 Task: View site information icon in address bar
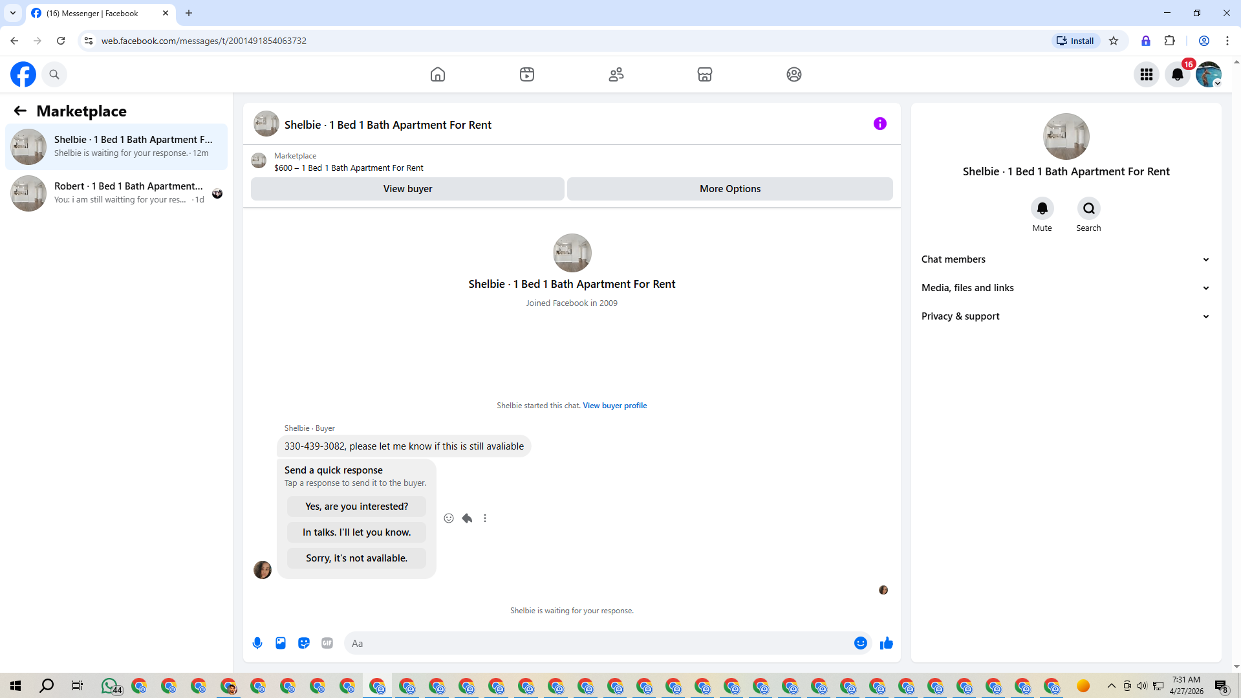pos(89,41)
